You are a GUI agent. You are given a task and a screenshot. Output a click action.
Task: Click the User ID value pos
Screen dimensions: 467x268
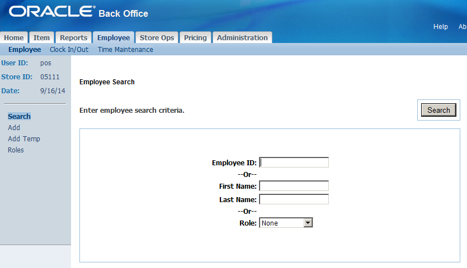46,63
